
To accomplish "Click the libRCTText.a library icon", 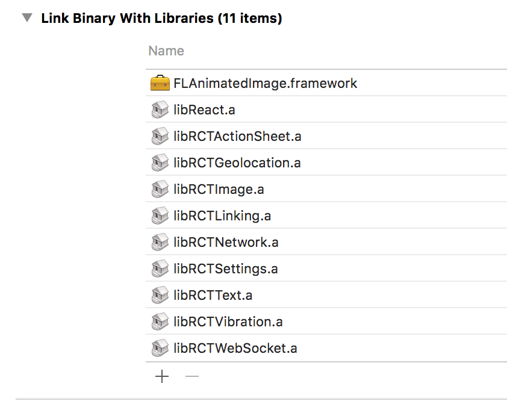I will tap(160, 296).
